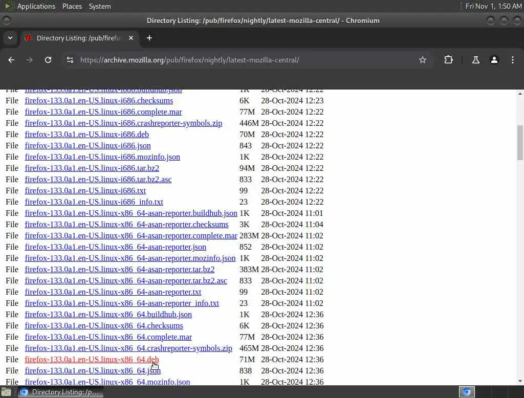The height and width of the screenshot is (398, 524).
Task: Open x86_64-asan-reporter.txt link
Action: click(x=113, y=292)
